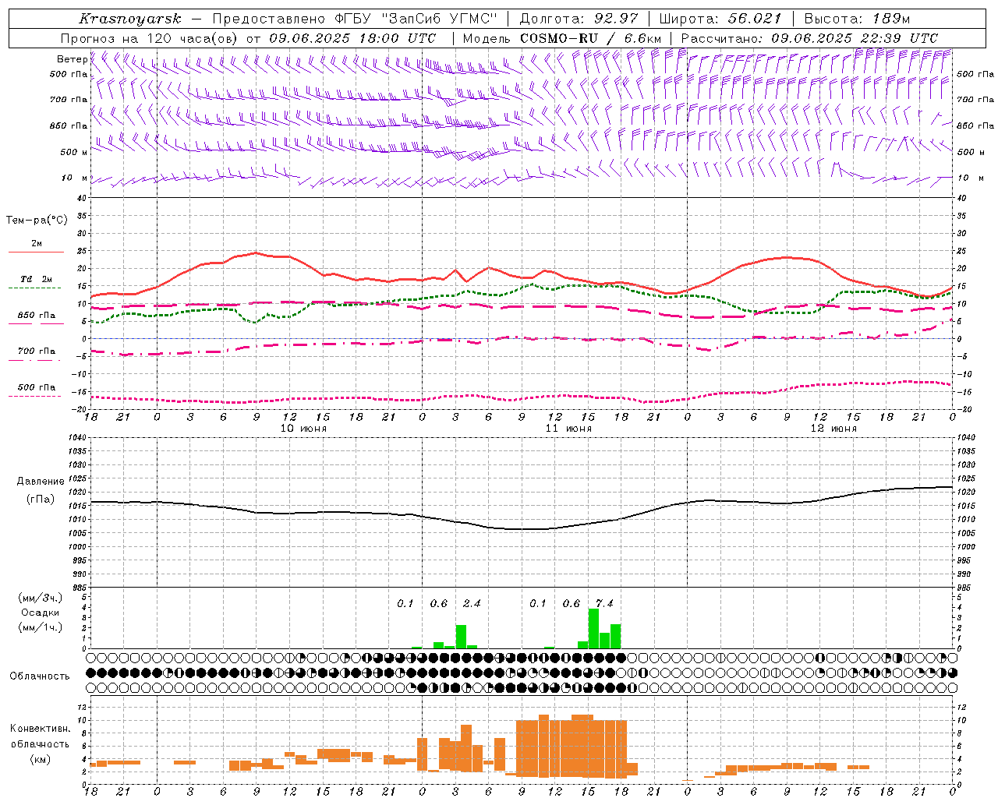Click the Долгота: 92.97 field
The width and height of the screenshot is (998, 798).
579,19
